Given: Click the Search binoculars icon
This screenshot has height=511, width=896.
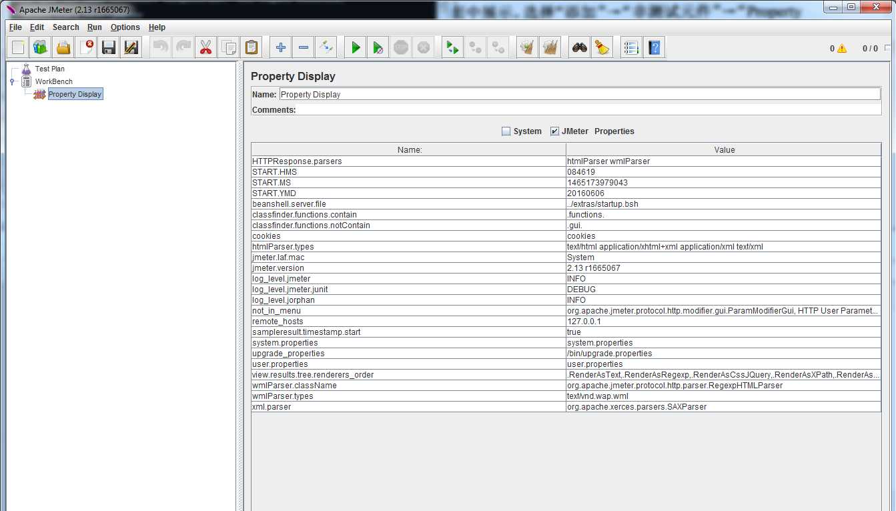Looking at the screenshot, I should tap(580, 47).
